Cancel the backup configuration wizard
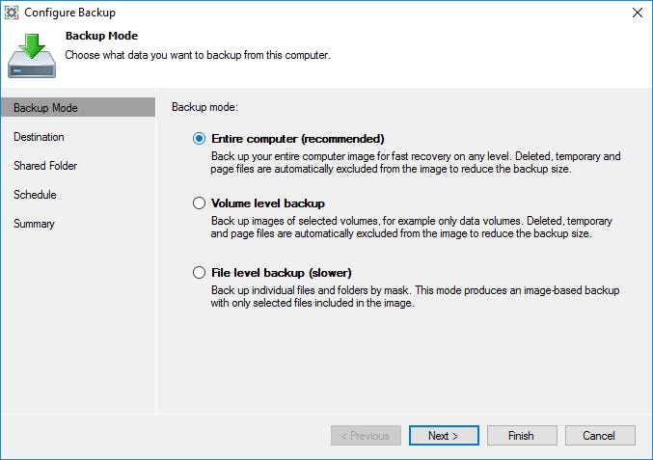The width and height of the screenshot is (653, 460). pyautogui.click(x=600, y=436)
